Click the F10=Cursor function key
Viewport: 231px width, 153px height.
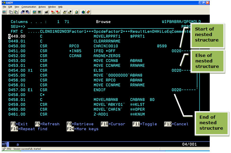click(113, 124)
